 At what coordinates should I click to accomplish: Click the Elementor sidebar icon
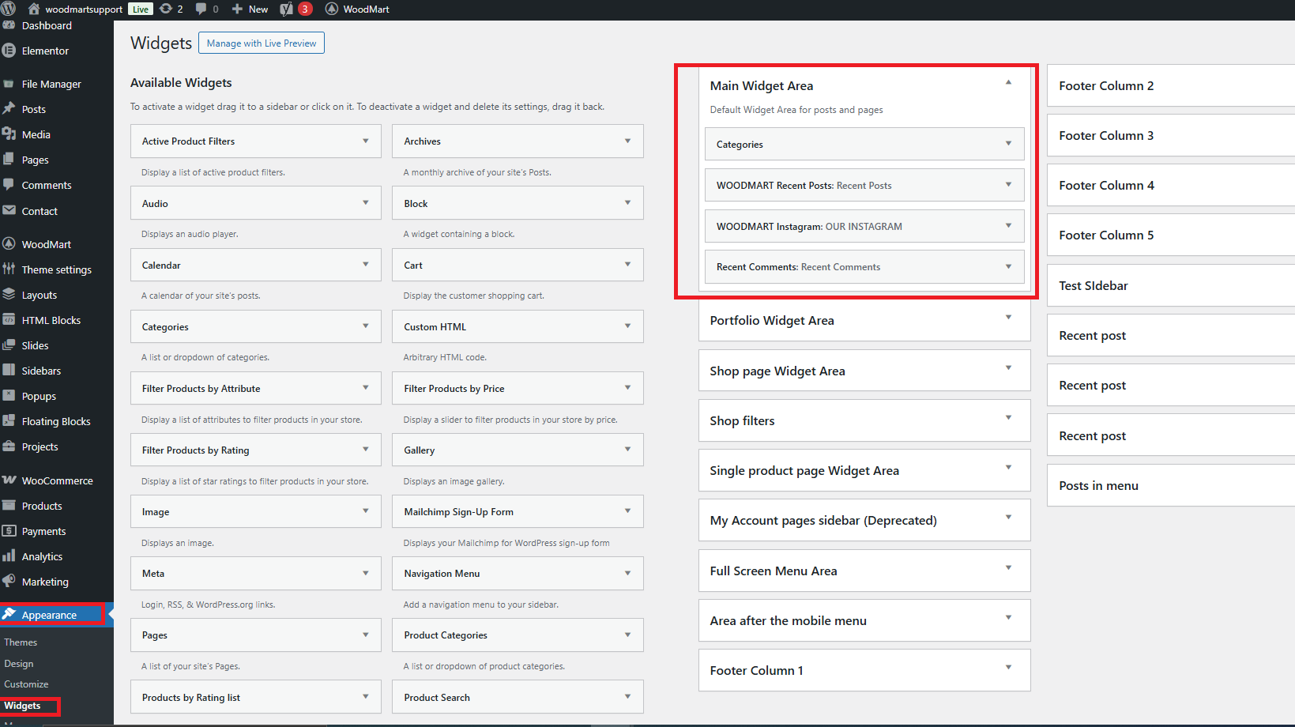tap(9, 51)
